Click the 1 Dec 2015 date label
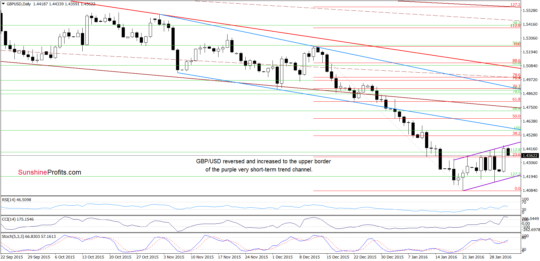540x261 pixels. click(282, 257)
